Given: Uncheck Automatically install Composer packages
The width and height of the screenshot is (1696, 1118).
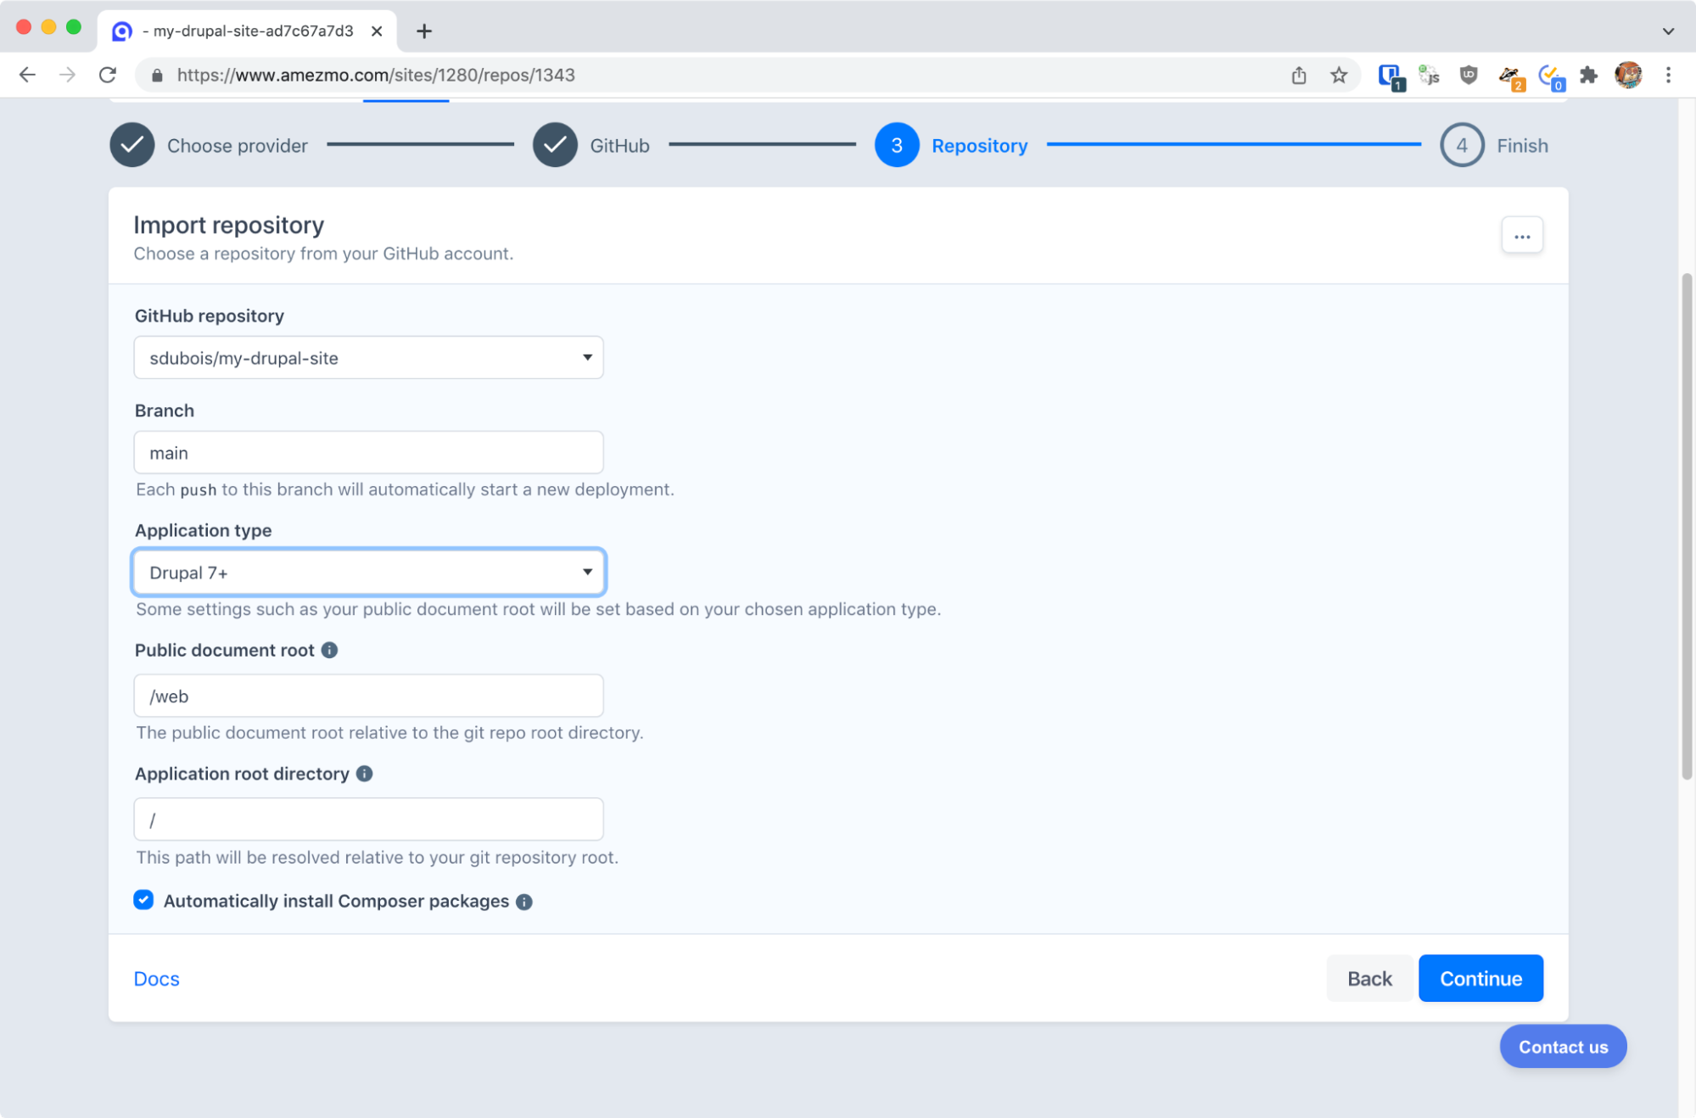Looking at the screenshot, I should coord(143,900).
